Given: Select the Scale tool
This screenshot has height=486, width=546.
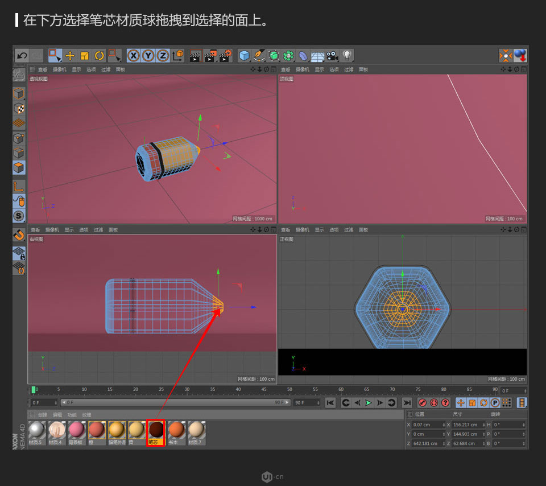Looking at the screenshot, I should coord(85,55).
